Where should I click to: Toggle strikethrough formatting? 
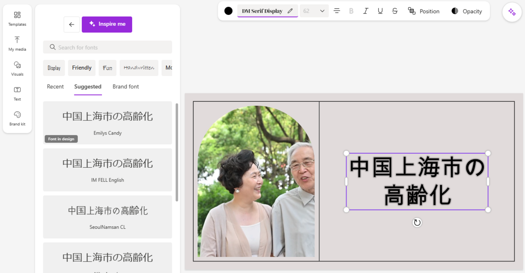(395, 11)
